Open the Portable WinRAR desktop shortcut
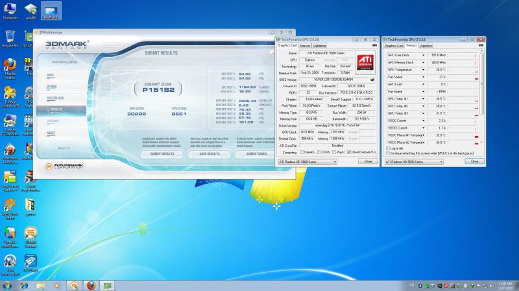Image resolution: width=519 pixels, height=291 pixels. [x=10, y=237]
